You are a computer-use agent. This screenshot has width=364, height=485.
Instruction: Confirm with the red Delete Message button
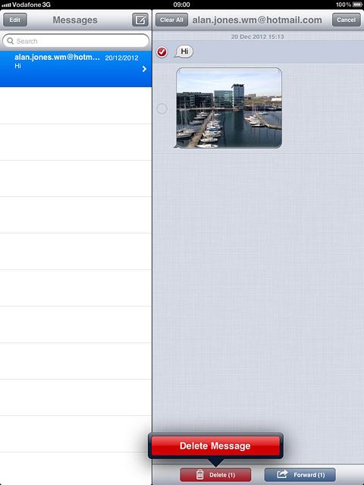tap(215, 446)
